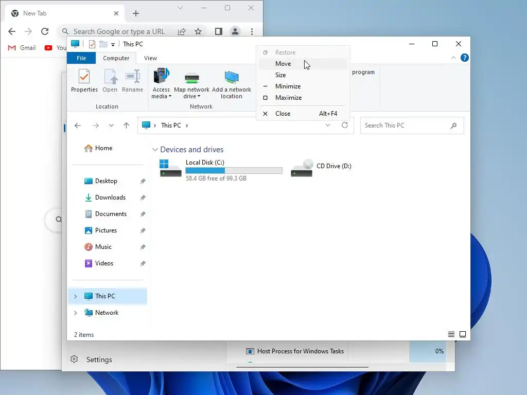527x395 pixels.
Task: Click Chrome back arrow
Action: [x=12, y=31]
